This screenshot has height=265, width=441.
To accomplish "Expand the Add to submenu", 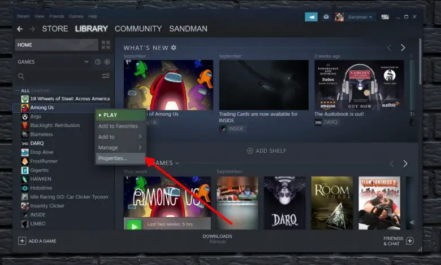I will 120,137.
